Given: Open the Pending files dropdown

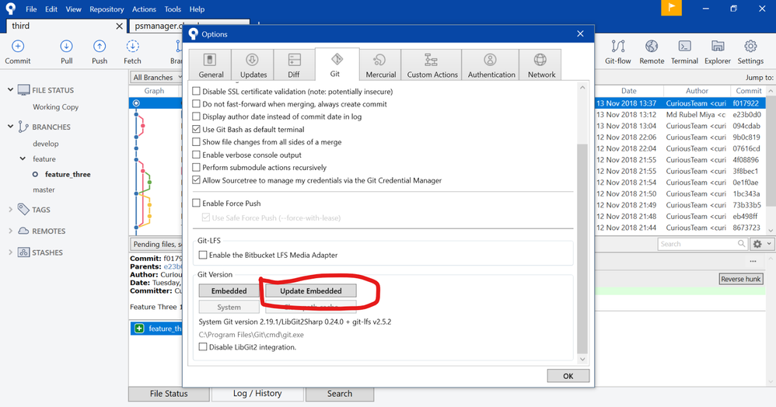Looking at the screenshot, I should pos(156,244).
